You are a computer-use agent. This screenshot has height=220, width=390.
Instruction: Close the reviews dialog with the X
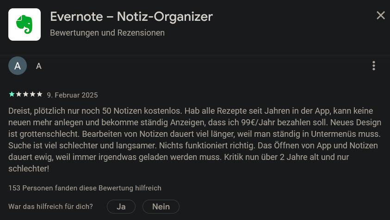pyautogui.click(x=381, y=15)
